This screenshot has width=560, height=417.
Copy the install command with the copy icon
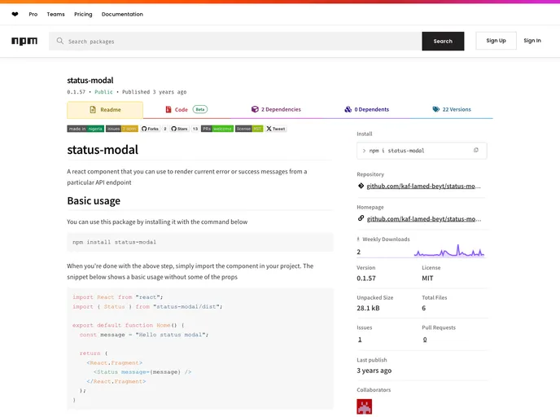pyautogui.click(x=475, y=151)
